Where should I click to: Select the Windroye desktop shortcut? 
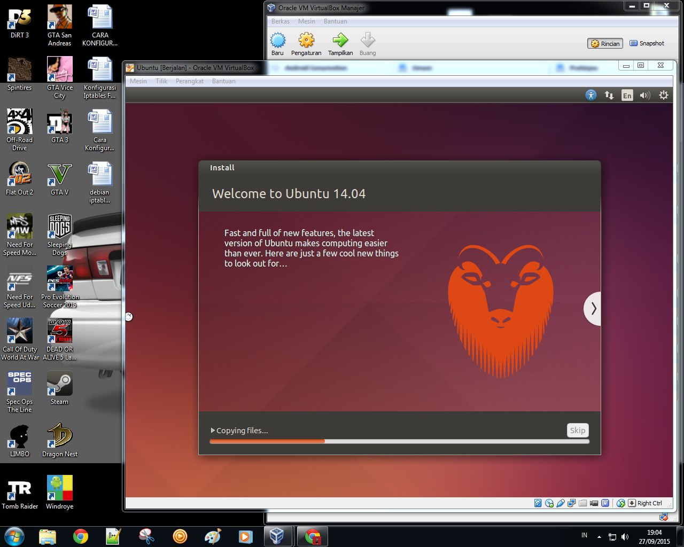60,493
